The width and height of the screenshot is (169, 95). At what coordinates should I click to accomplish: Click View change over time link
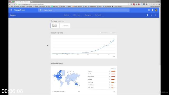tap(59, 91)
